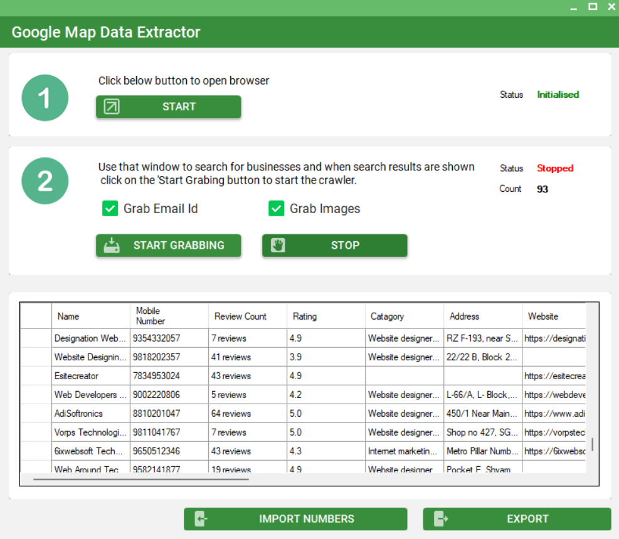Image resolution: width=619 pixels, height=539 pixels.
Task: Click the 450/1 Near Main... address cell
Action: [483, 414]
